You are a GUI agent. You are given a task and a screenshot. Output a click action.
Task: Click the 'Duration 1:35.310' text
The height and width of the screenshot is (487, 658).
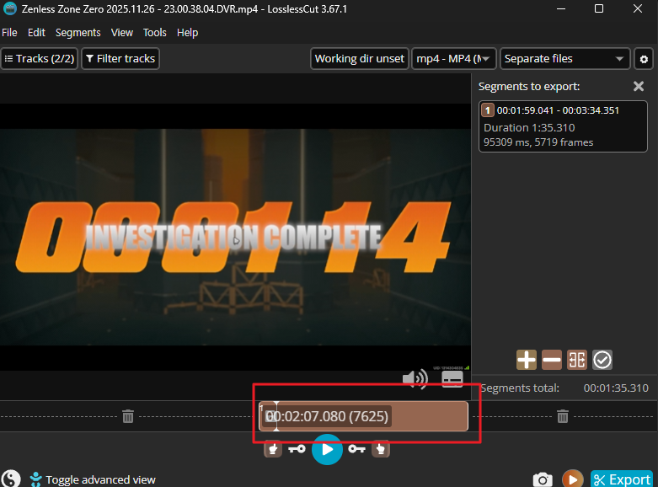coord(529,127)
